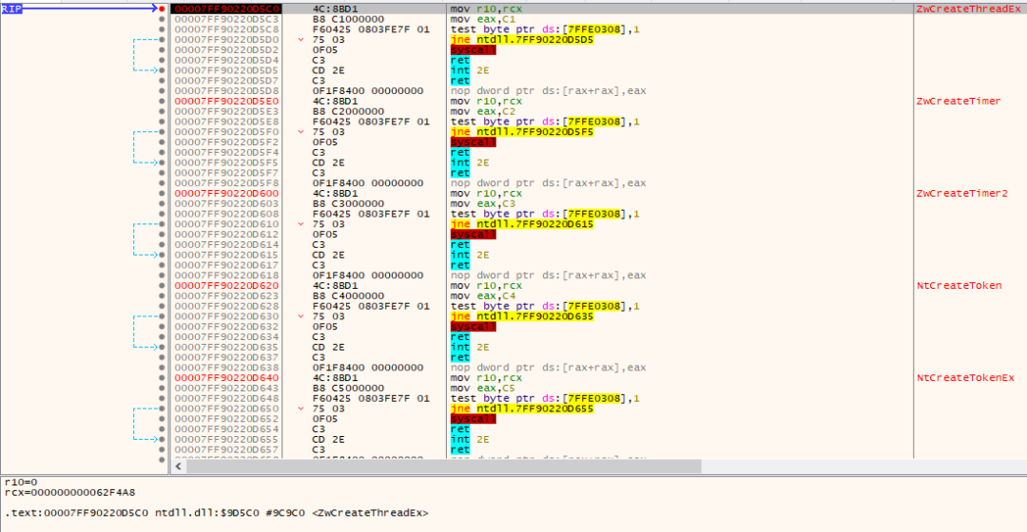This screenshot has height=532, width=1027.
Task: Select the ZwCreateTimer2 comment
Action: coord(961,194)
